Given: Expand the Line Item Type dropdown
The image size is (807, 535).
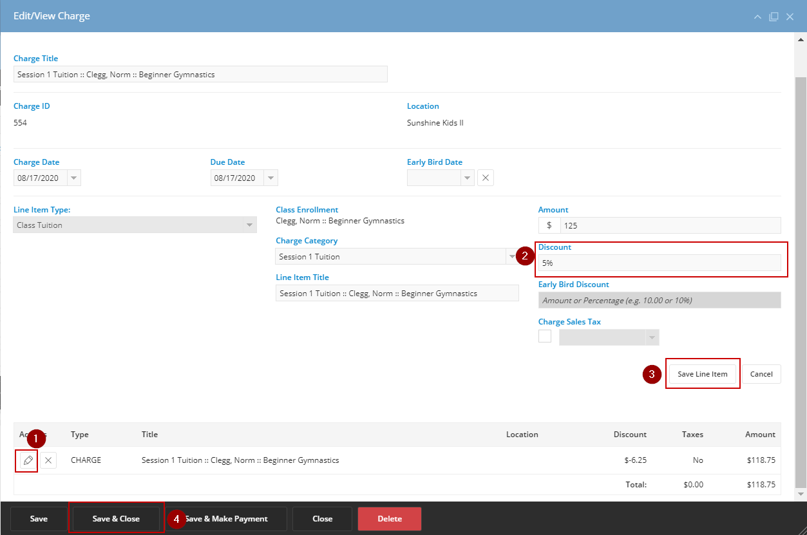Looking at the screenshot, I should tap(249, 225).
